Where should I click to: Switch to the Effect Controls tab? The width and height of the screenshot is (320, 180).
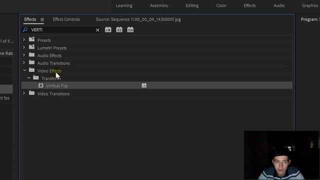[x=66, y=19]
